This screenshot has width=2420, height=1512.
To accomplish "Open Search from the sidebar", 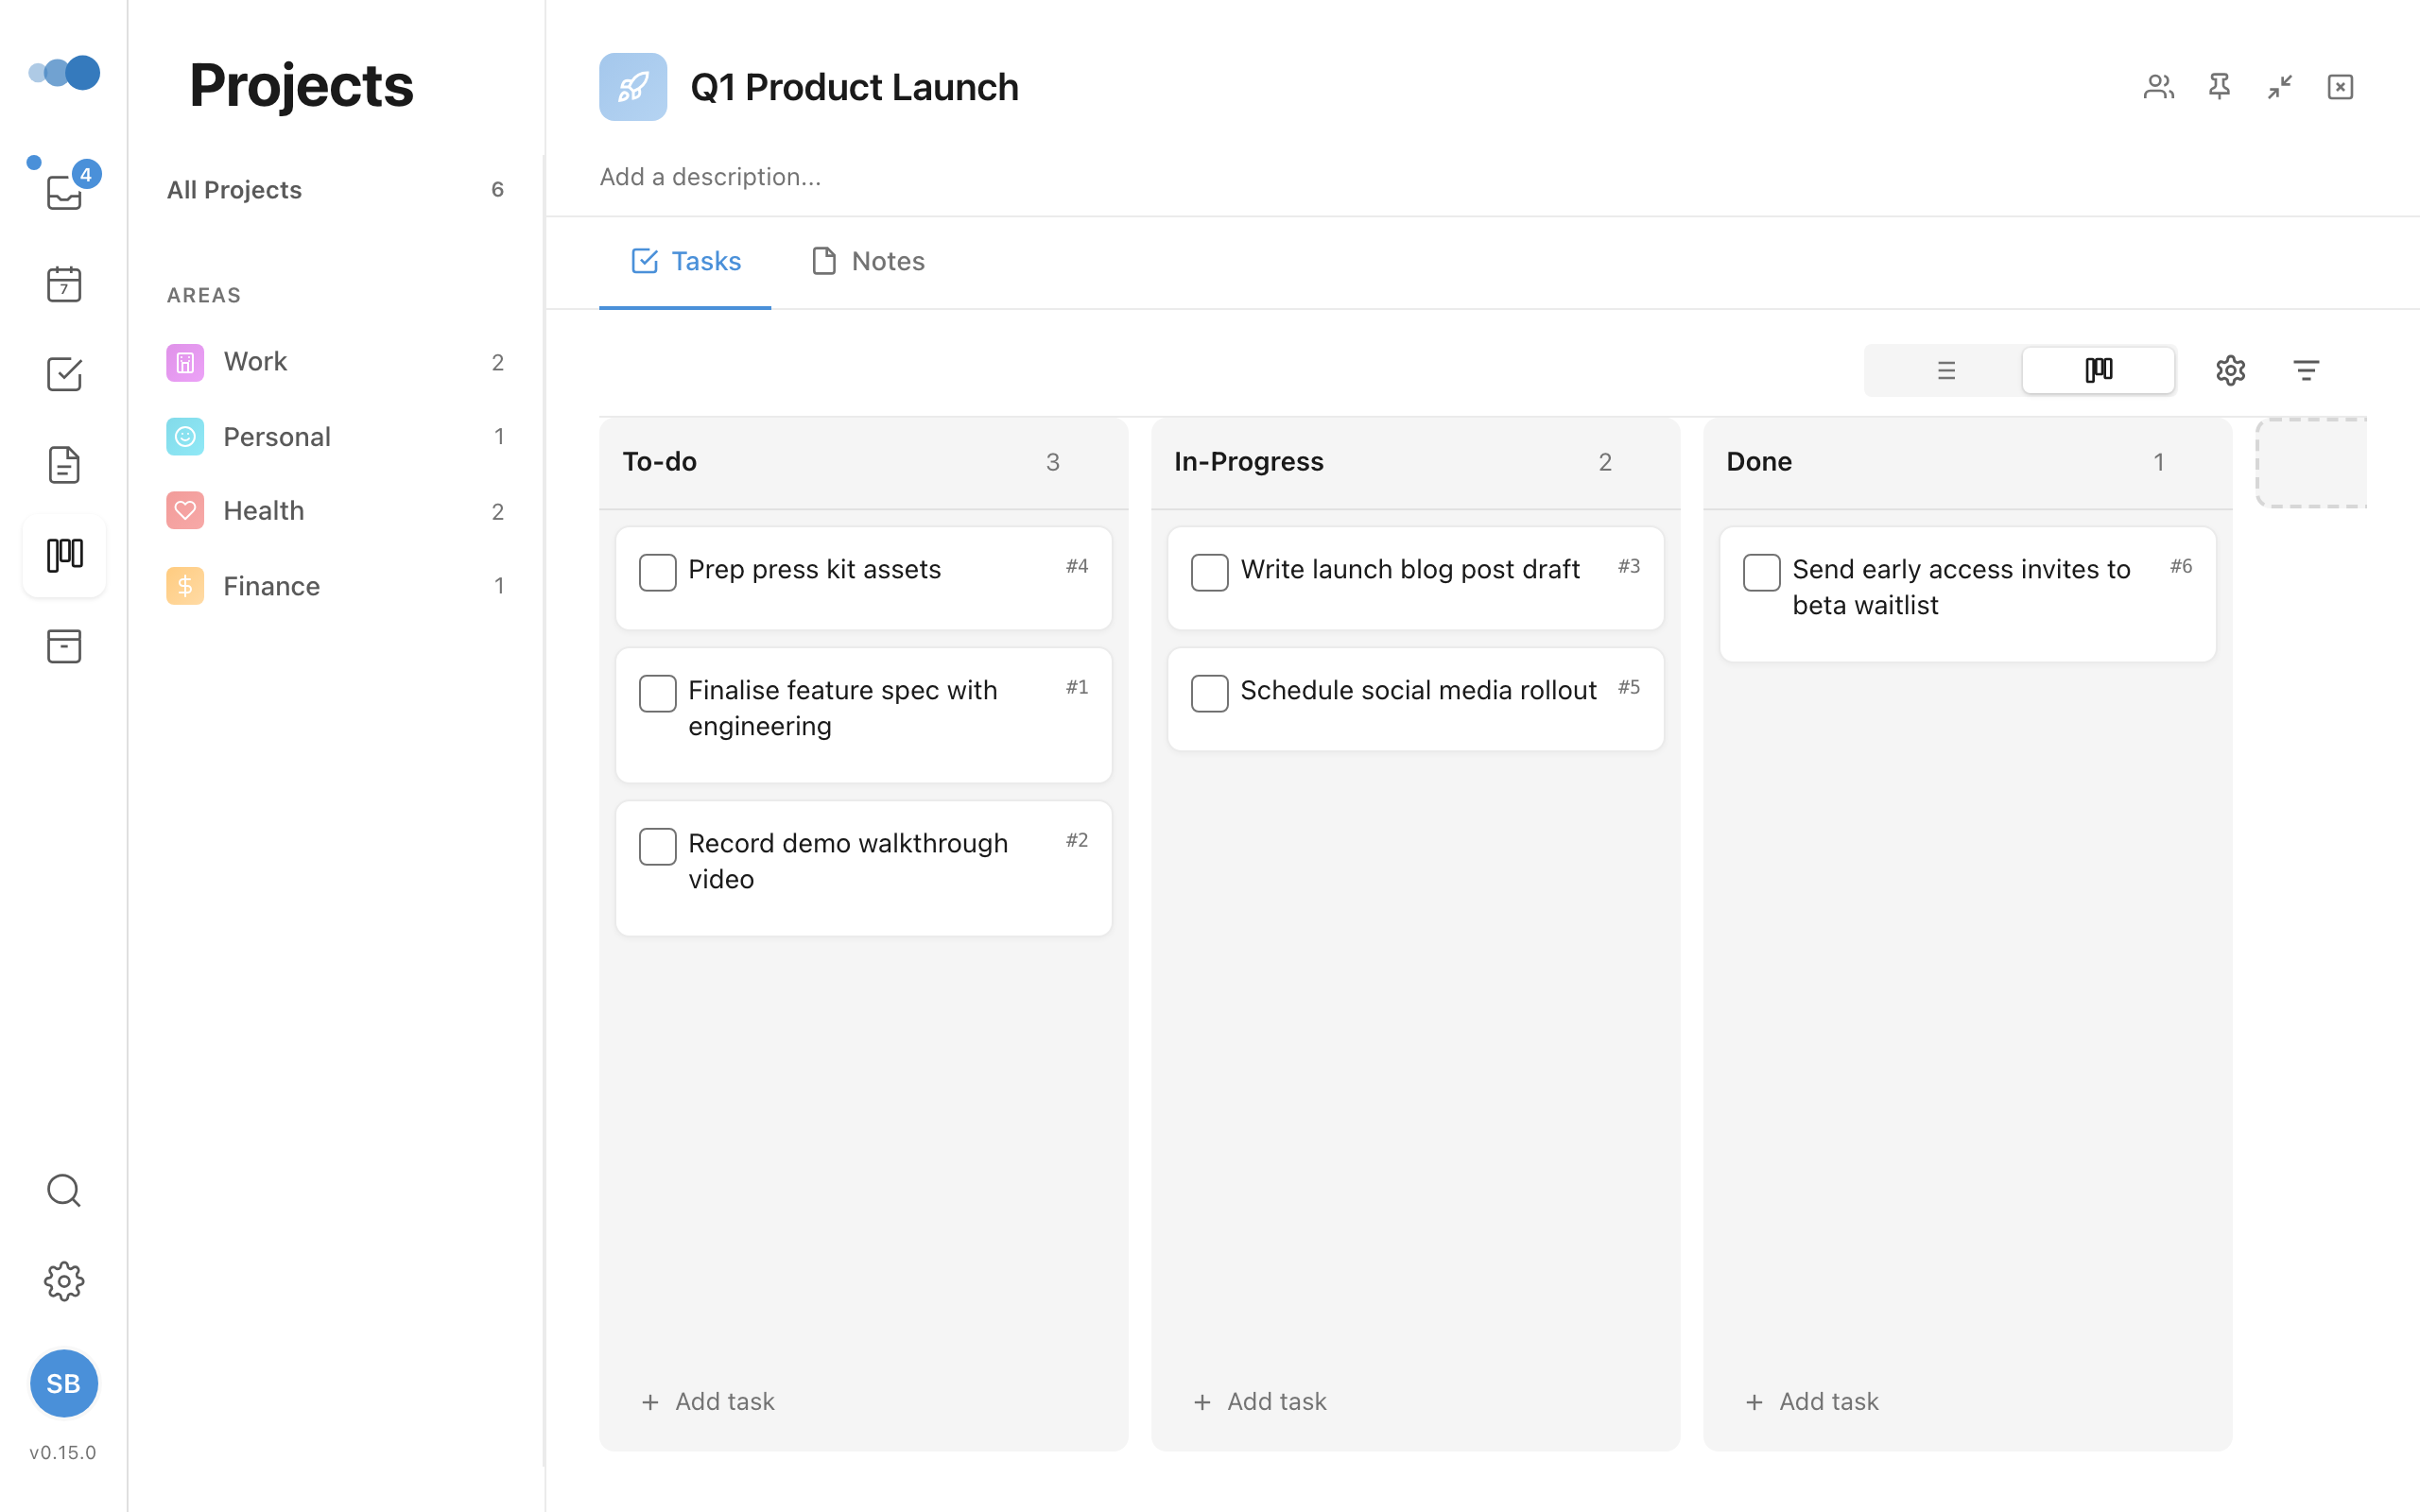I will tap(64, 1190).
